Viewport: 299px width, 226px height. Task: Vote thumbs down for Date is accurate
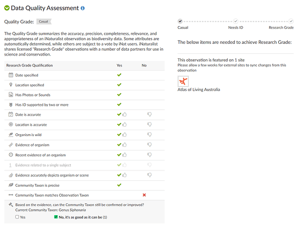[149, 115]
